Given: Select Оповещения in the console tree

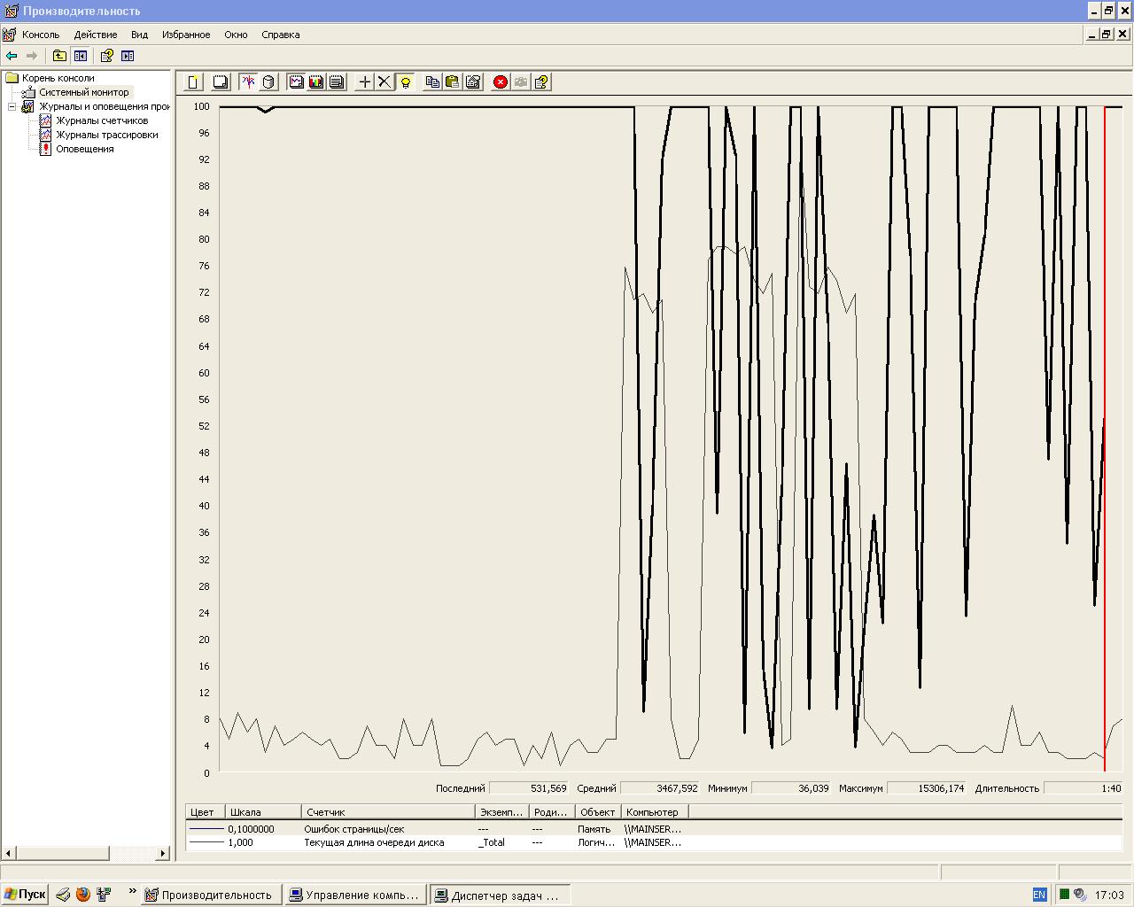Looking at the screenshot, I should [85, 149].
